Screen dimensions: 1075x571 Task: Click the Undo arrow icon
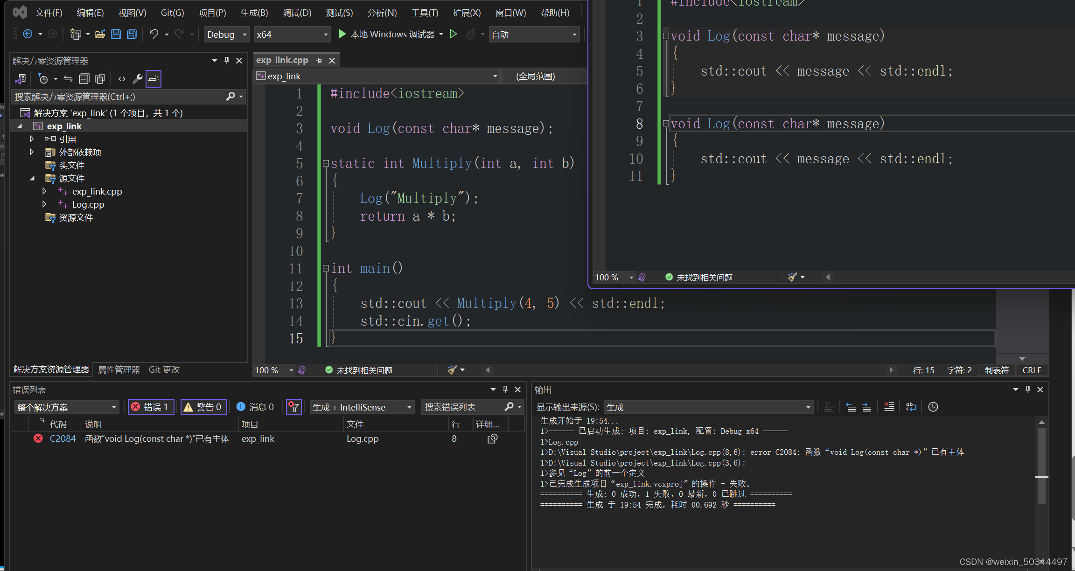point(154,34)
